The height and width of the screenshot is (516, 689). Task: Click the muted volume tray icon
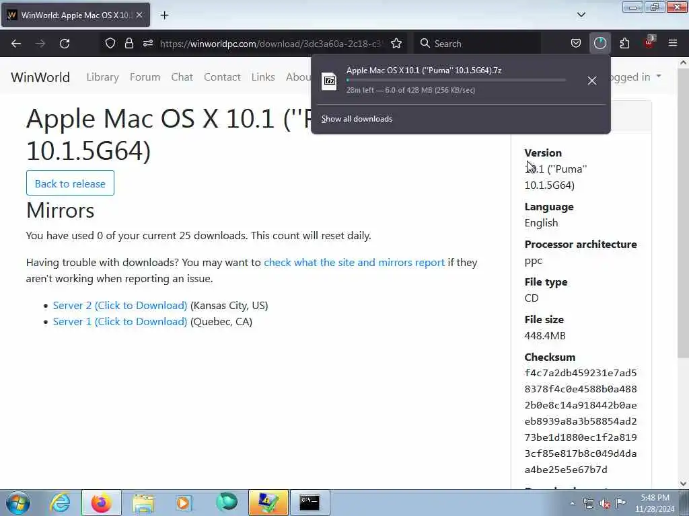pos(605,504)
